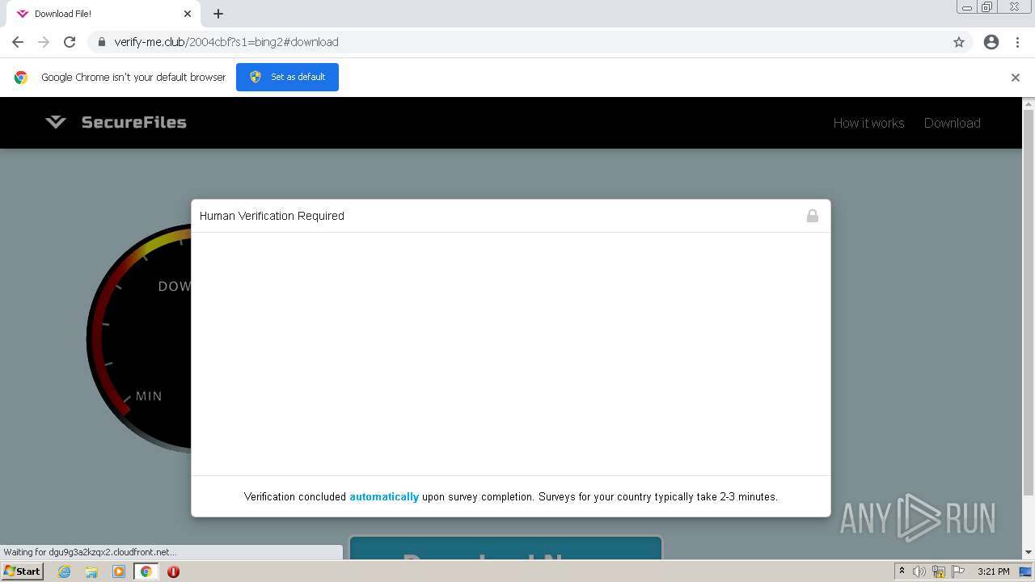1035x582 pixels.
Task: Minimize the Chrome window
Action: point(966,7)
